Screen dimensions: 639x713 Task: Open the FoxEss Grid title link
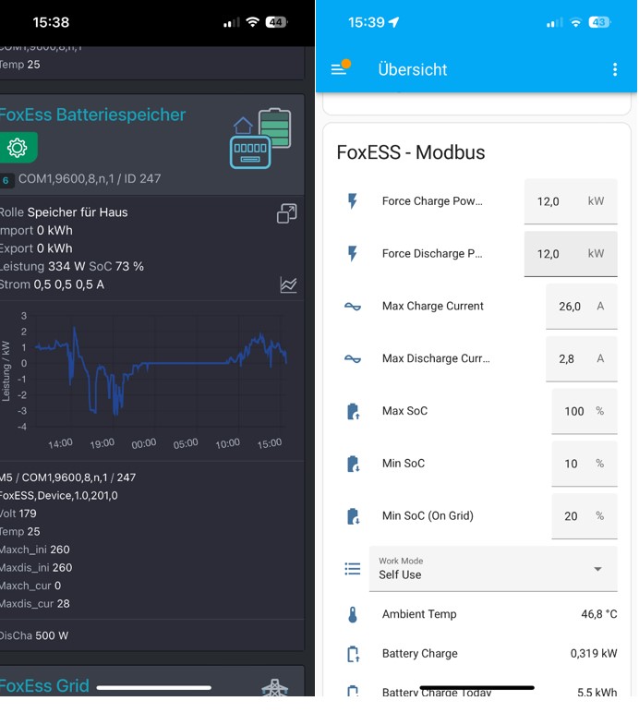(44, 685)
